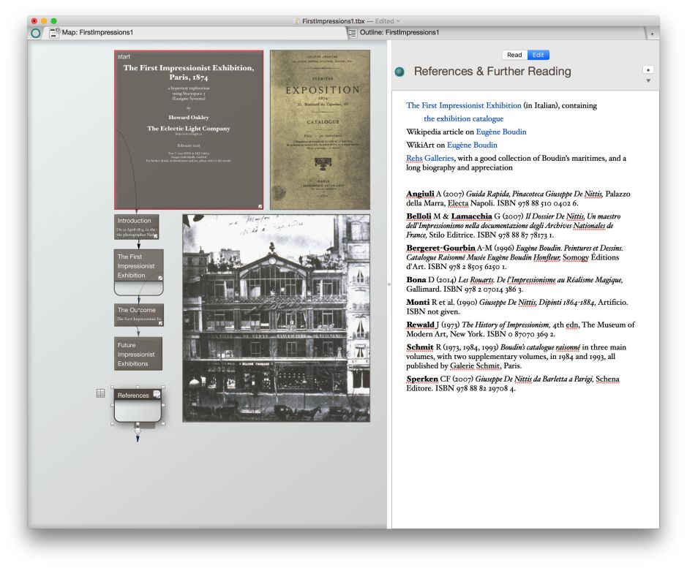Expand the disclosure triangle under the plus button
The width and height of the screenshot is (687, 568).
647,80
